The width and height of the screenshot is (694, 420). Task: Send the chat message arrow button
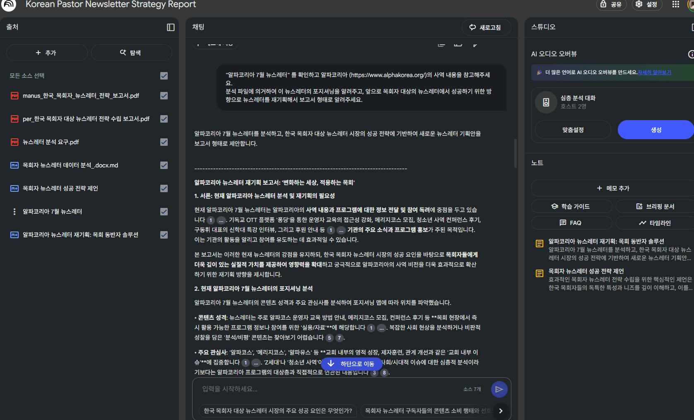(499, 389)
